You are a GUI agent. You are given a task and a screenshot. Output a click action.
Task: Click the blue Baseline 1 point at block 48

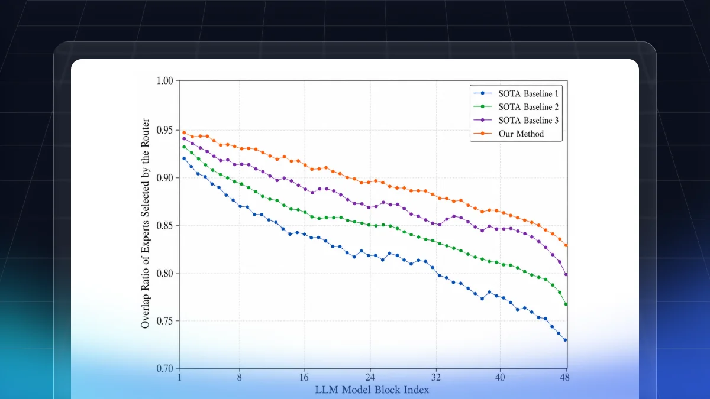[566, 340]
